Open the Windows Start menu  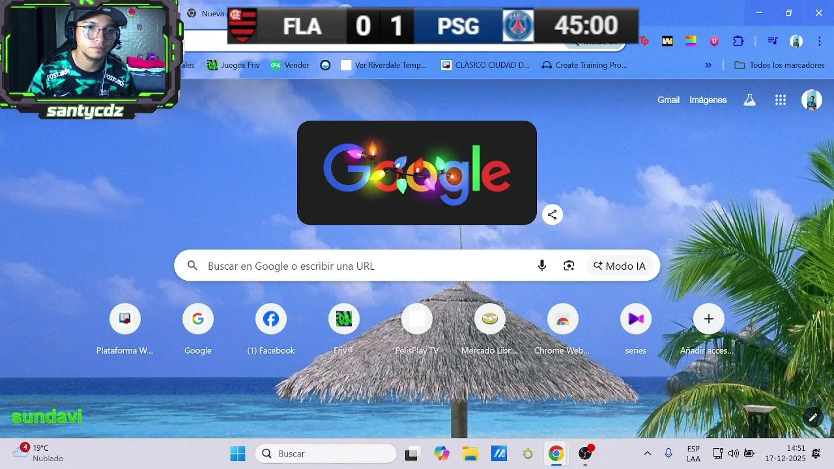tap(238, 453)
